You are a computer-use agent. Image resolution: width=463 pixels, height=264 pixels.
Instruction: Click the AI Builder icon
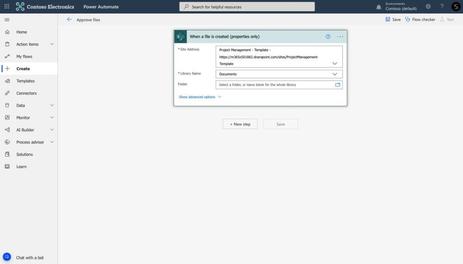[7, 130]
